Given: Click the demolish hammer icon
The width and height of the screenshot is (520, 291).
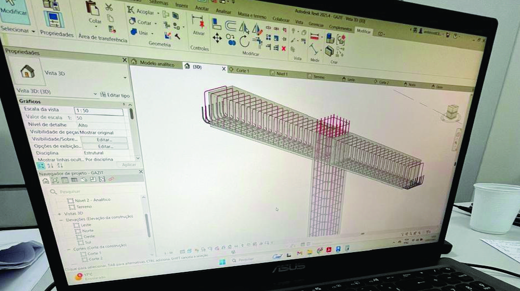Looking at the screenshot, I should 178,36.
